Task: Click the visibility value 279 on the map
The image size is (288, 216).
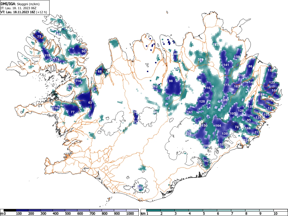Action: [x=70, y=86]
